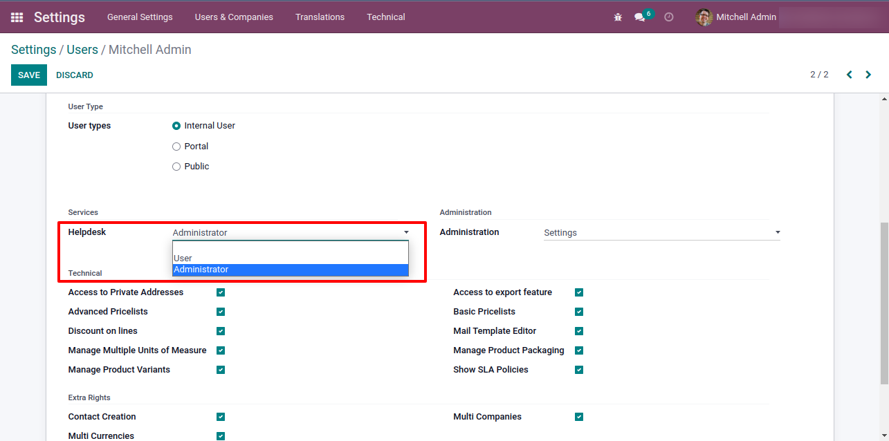Open Users & Companies menu
The image size is (889, 441).
[x=234, y=17]
